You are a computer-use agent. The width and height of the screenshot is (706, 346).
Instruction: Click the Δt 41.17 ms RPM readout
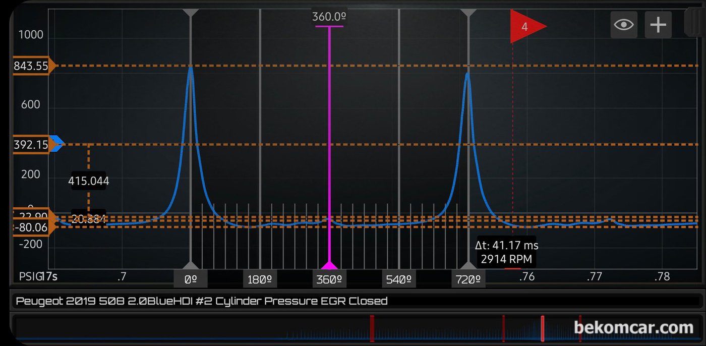[x=506, y=252]
